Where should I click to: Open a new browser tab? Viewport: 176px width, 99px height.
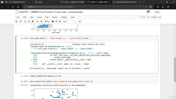pyautogui.click(x=140, y=2)
